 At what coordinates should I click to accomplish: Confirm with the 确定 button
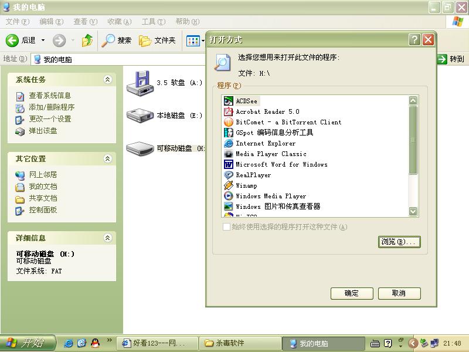coord(352,293)
